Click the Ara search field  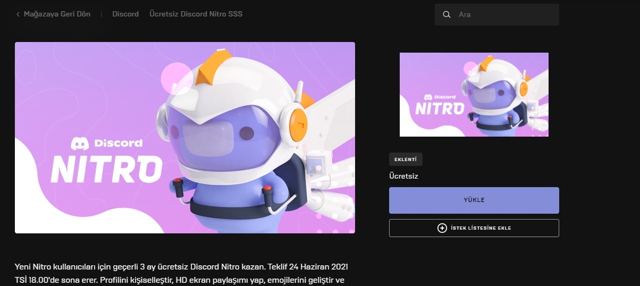[x=497, y=14]
